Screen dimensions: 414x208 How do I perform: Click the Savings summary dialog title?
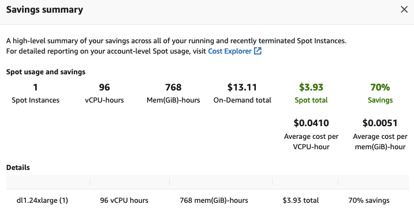coord(44,10)
